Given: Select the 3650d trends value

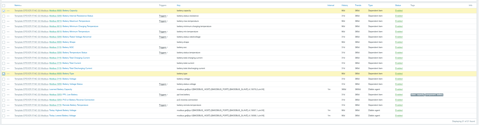Looking at the screenshot, I should [x=358, y=89].
